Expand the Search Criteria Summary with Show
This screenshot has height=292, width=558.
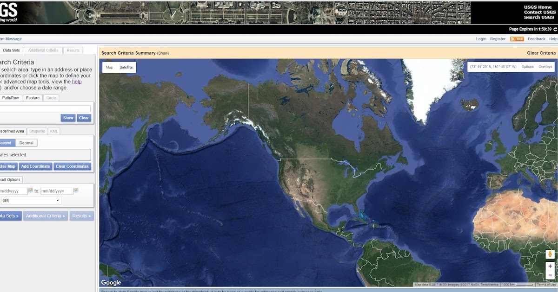(163, 53)
